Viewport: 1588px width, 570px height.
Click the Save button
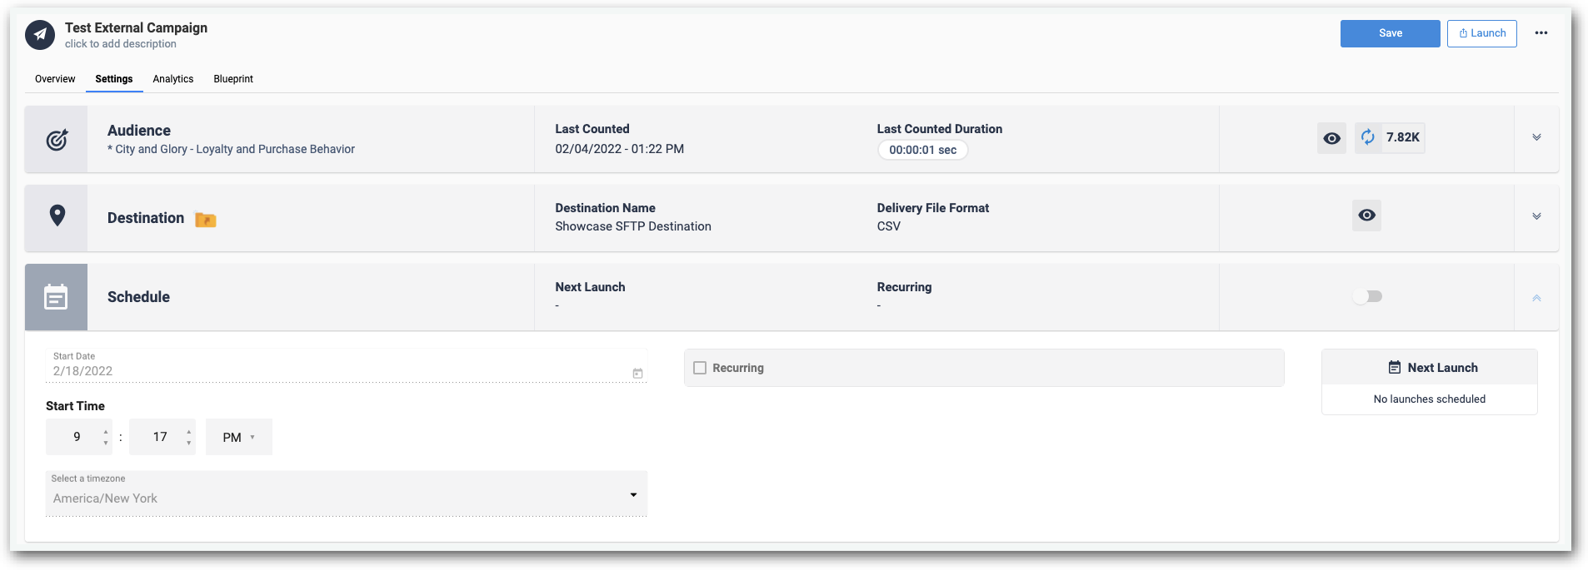pos(1390,33)
